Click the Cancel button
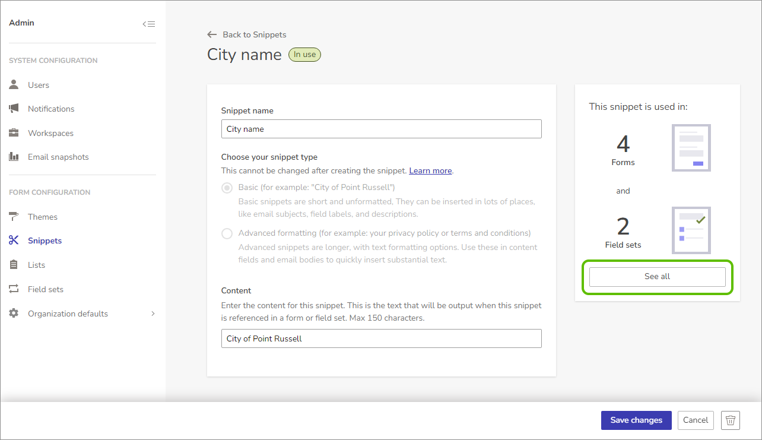Viewport: 762px width, 440px height. pos(696,420)
